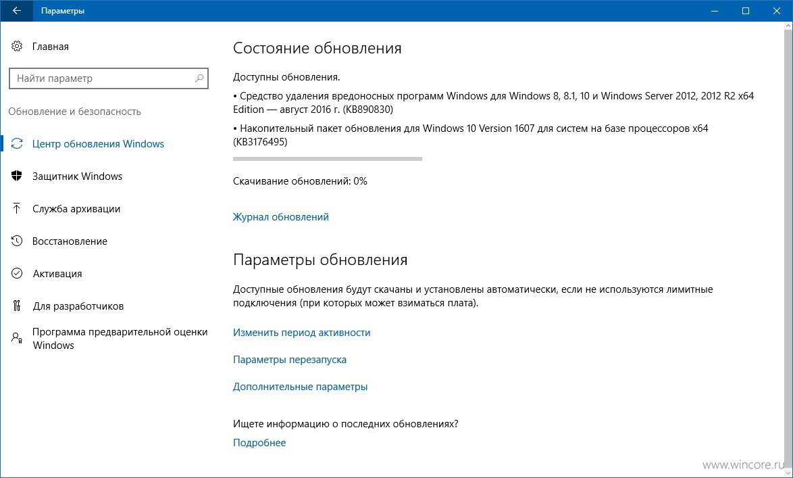Viewport: 793px width, 478px height.
Task: Click the Доступны обновления. text
Action: 286,78
